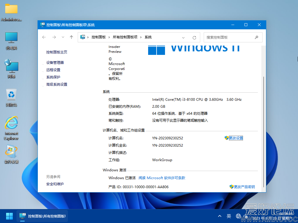
Task: Click the forward navigation arrow
Action: pos(54,37)
